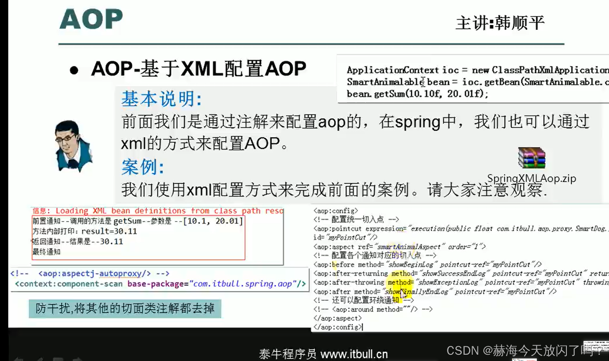
Task: Click the 案例 heading
Action: [x=143, y=167]
